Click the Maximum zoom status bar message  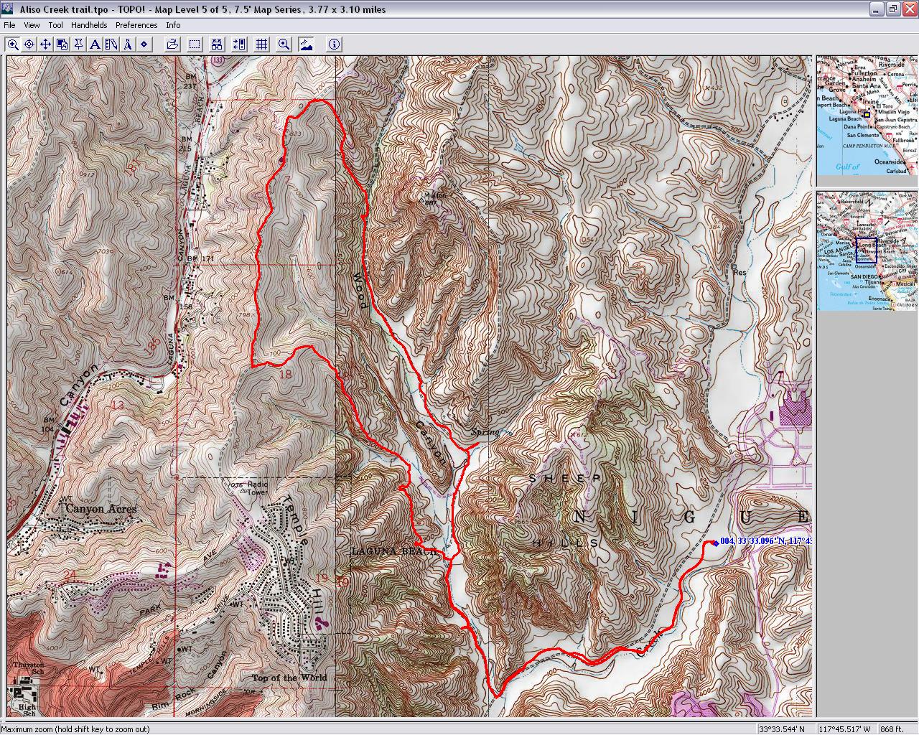[x=75, y=729]
